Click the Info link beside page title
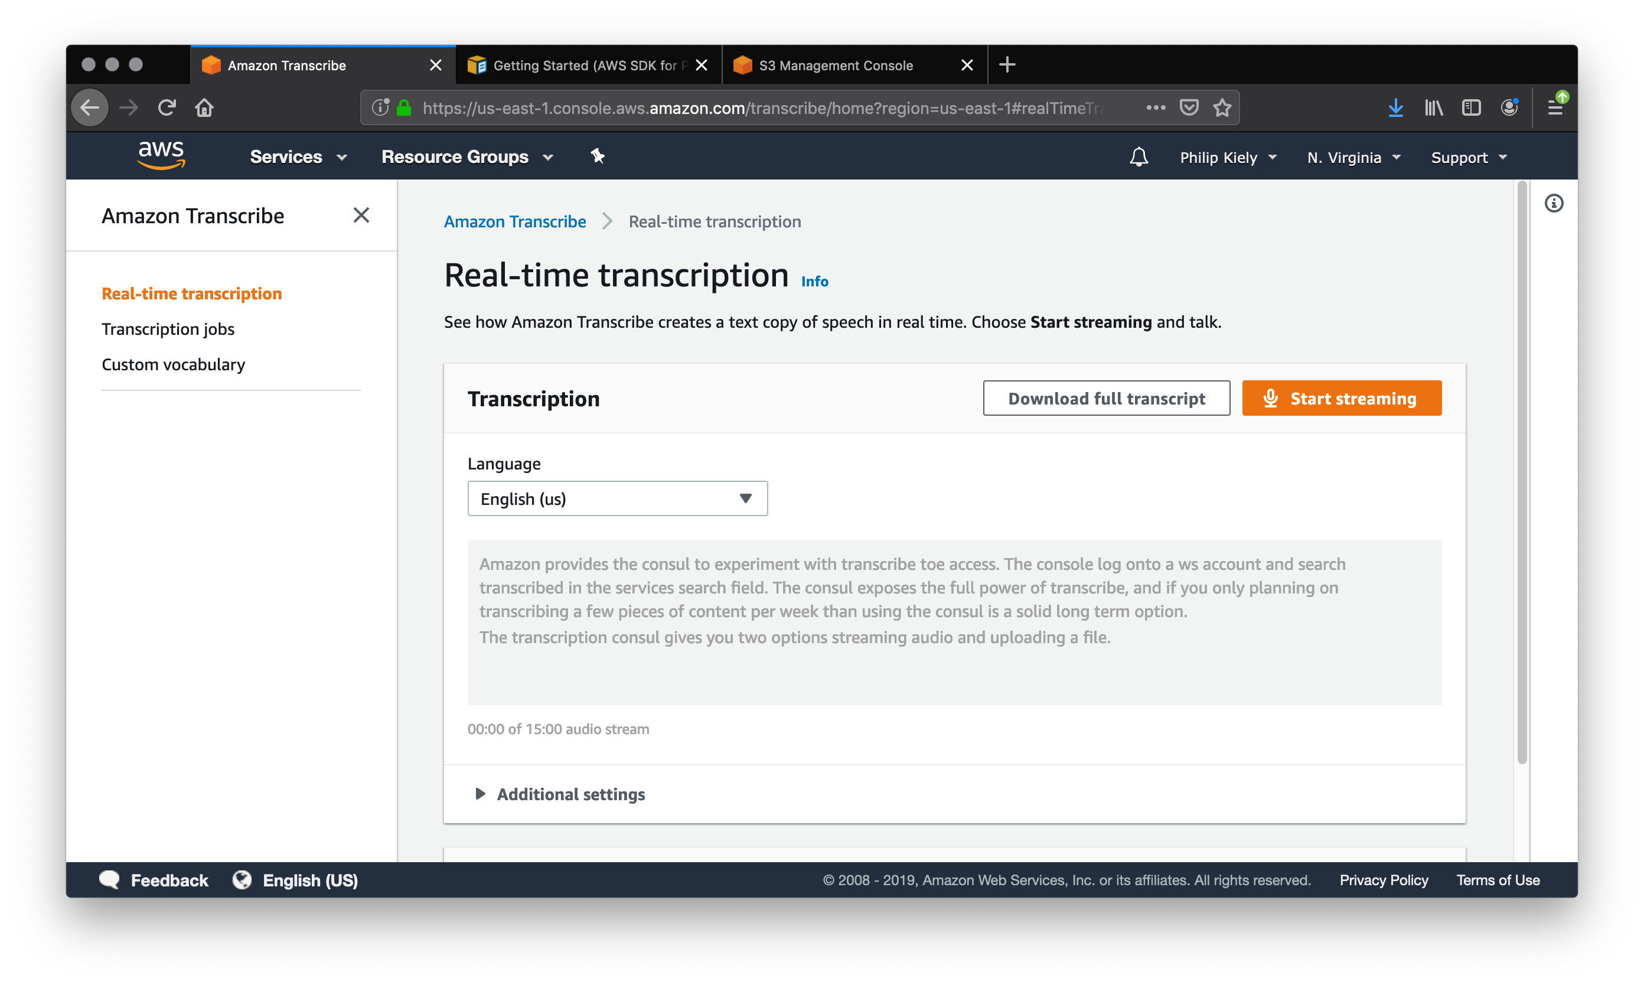This screenshot has height=985, width=1644. click(814, 282)
